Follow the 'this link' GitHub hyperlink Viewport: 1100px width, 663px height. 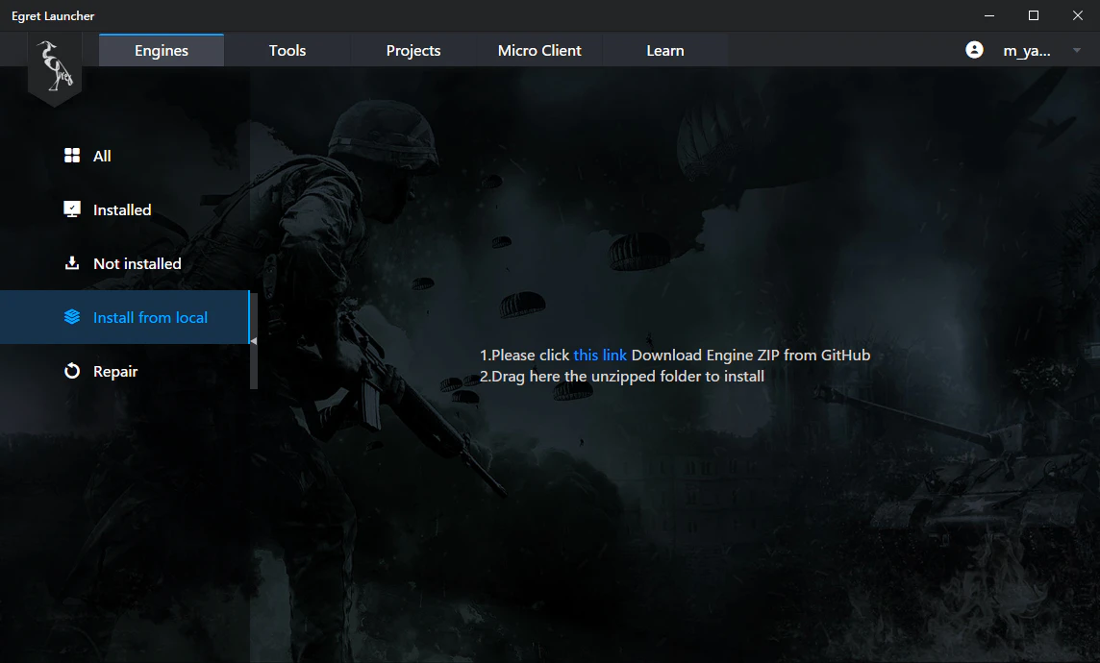(x=600, y=356)
